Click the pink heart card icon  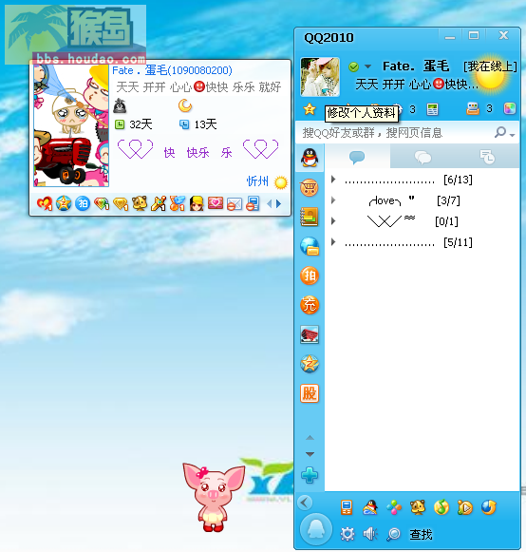coord(216,203)
